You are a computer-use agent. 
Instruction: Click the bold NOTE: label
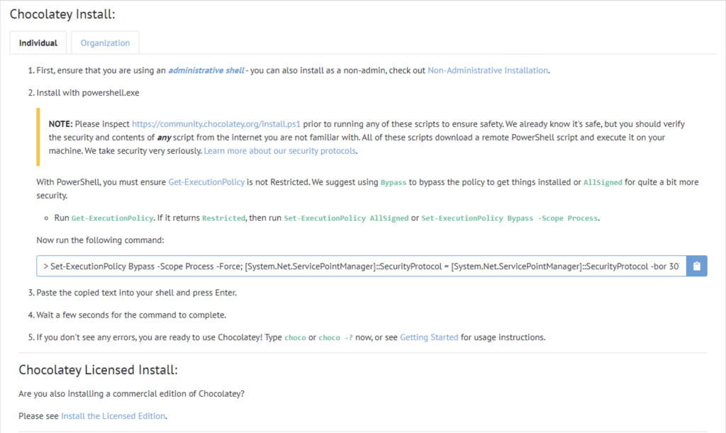pos(61,124)
